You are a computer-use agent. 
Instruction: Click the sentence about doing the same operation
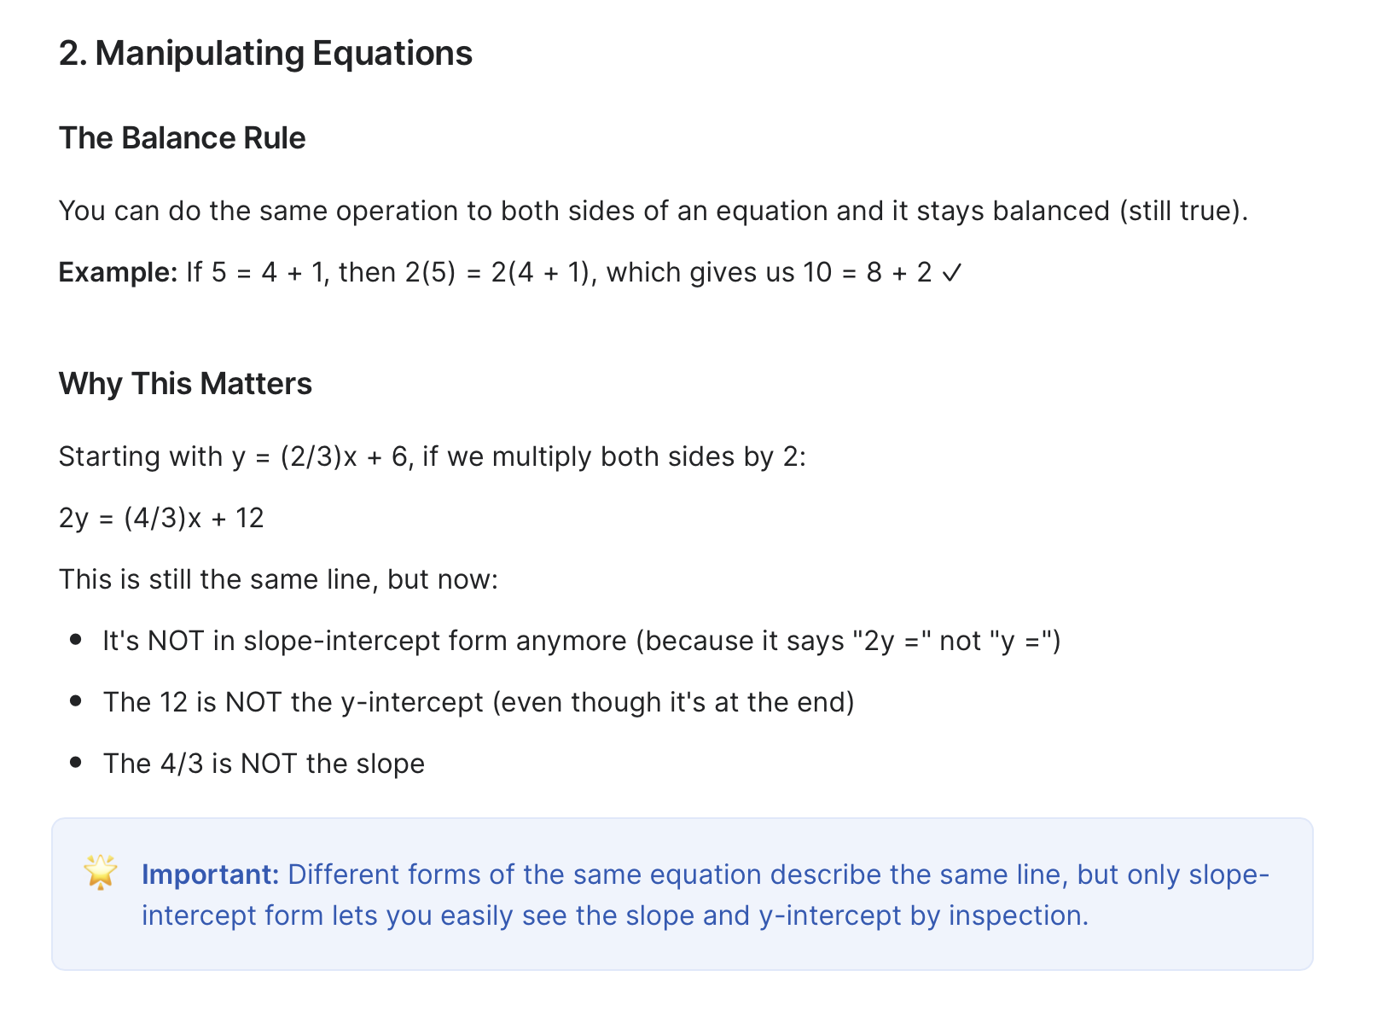[653, 211]
